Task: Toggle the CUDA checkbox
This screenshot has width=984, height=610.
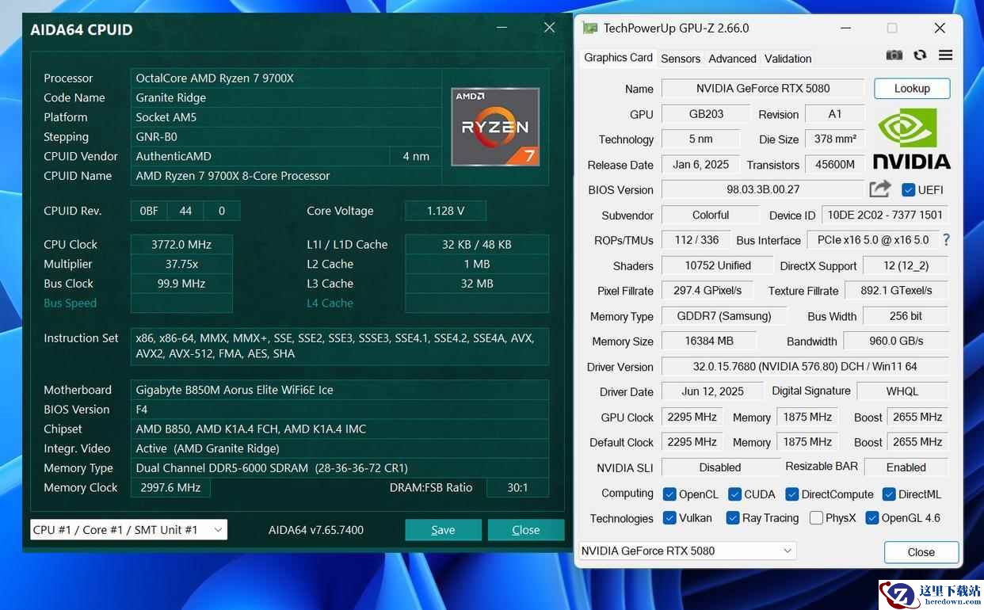Action: 734,494
